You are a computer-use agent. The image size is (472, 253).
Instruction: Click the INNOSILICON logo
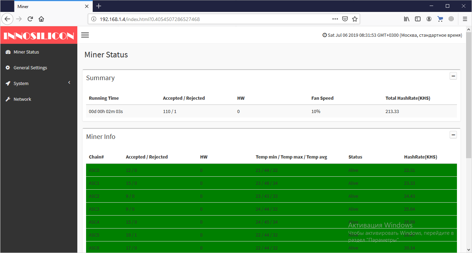[x=38, y=36]
